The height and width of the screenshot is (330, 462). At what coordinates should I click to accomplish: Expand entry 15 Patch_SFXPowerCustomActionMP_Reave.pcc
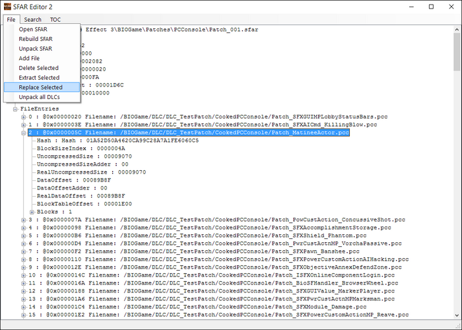coord(24,315)
